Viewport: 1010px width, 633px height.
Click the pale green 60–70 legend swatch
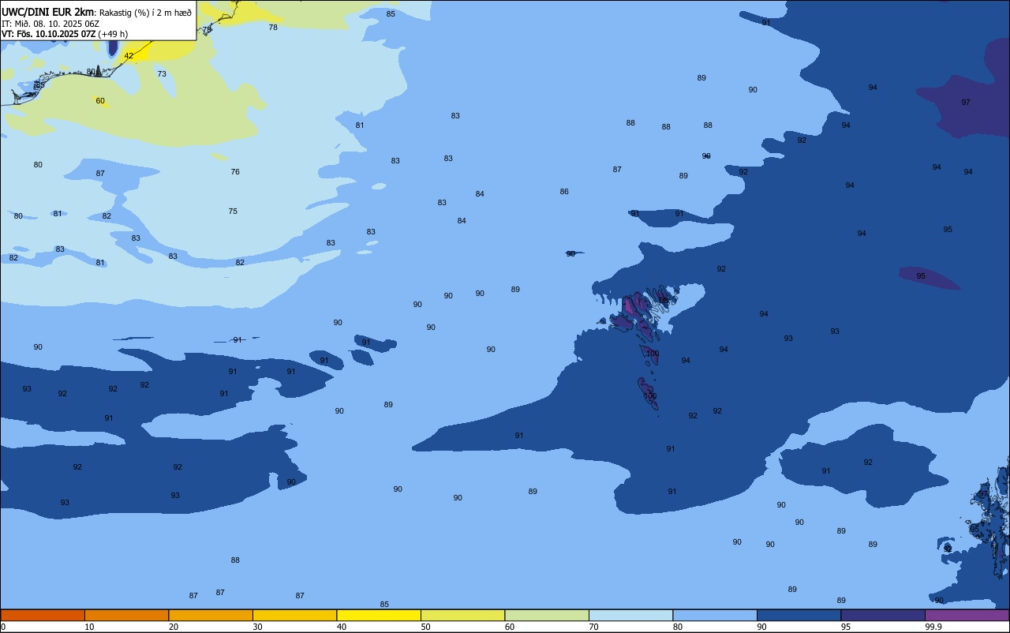click(547, 615)
